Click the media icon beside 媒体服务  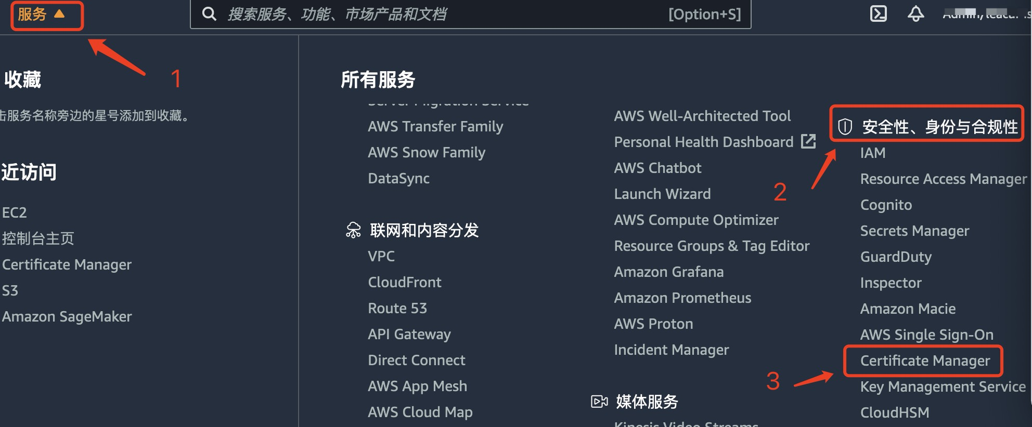[x=599, y=401]
